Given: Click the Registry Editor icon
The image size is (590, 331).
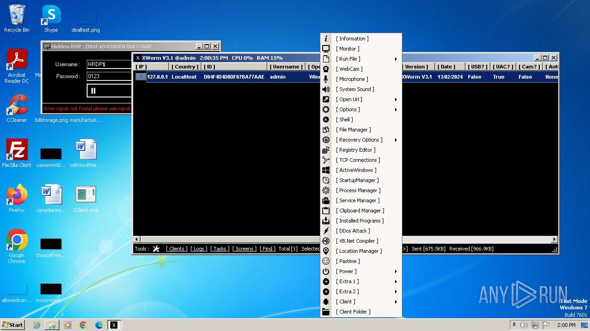Looking at the screenshot, I should pos(326,150).
